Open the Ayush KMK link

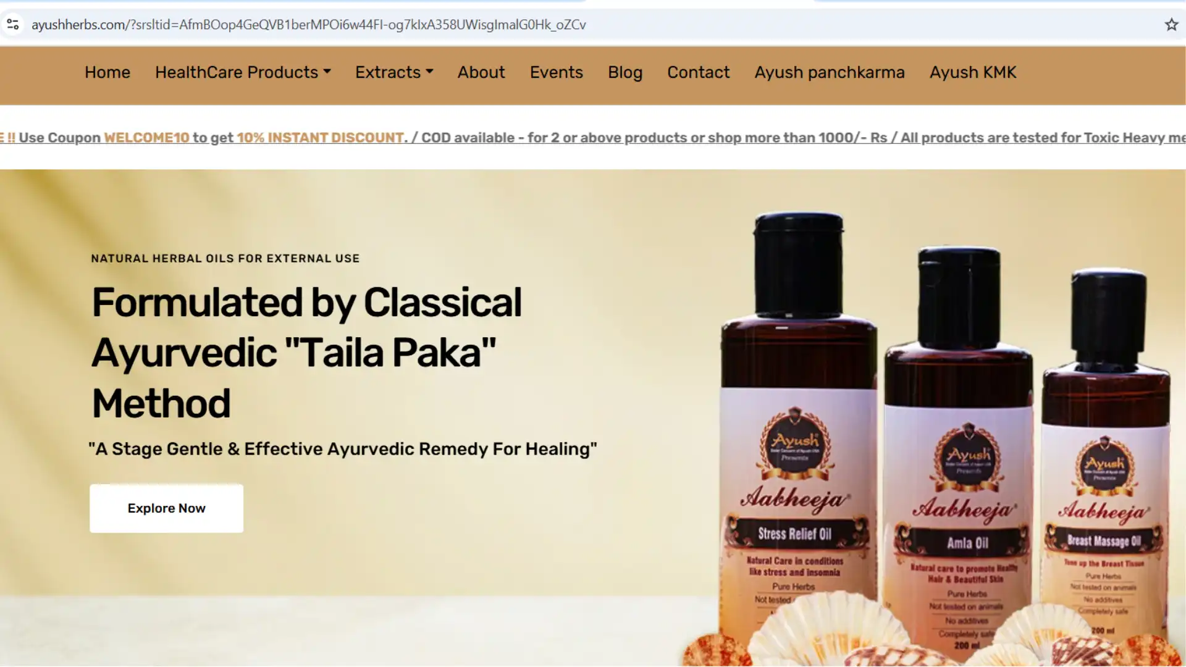coord(973,72)
